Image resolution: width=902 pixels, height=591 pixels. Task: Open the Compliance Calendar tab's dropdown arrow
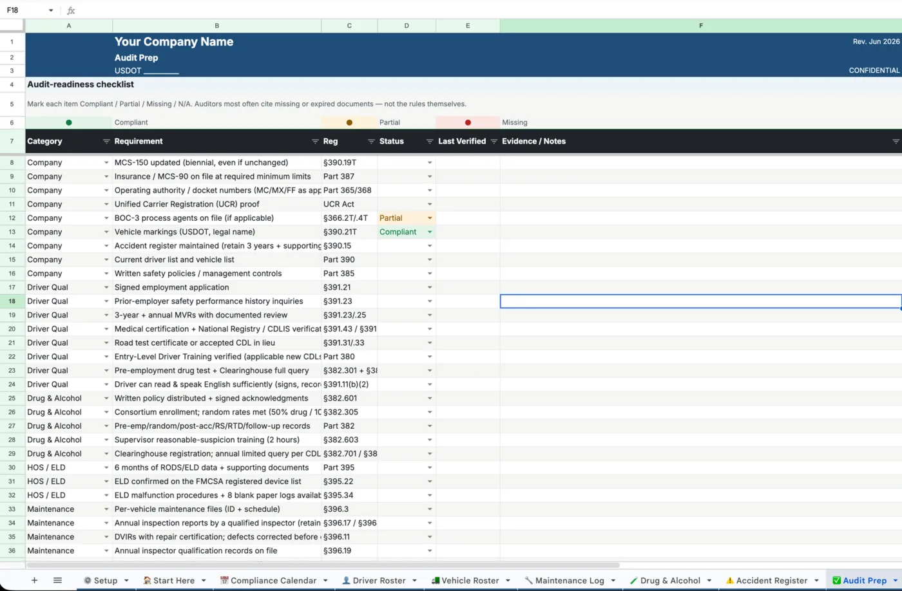click(325, 581)
